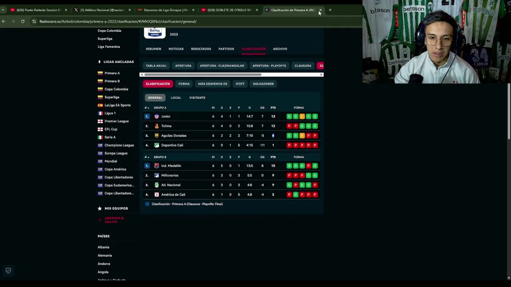Click Tolima's first red P form badge

(289, 126)
